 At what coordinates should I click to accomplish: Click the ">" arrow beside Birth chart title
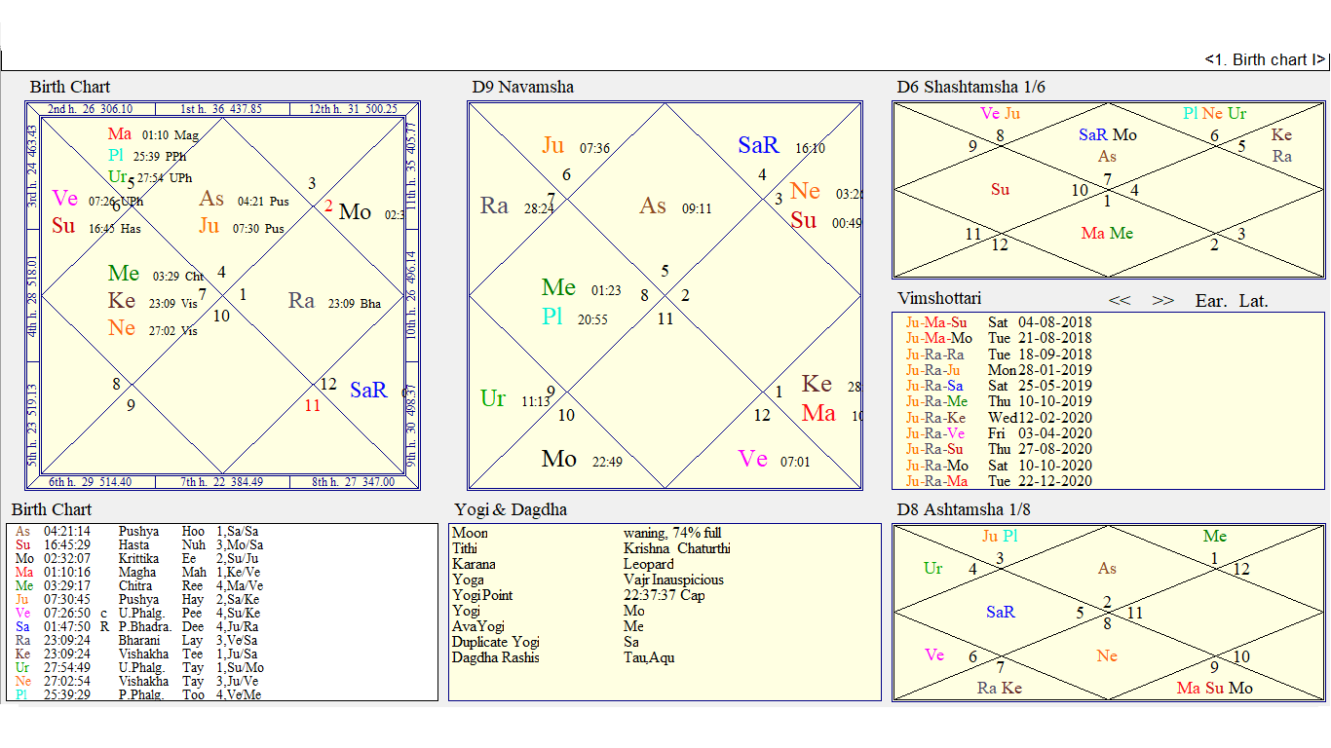(x=1322, y=58)
